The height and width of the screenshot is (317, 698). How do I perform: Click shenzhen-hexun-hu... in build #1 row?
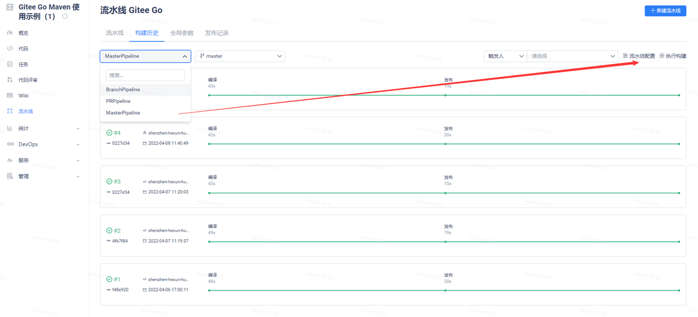[169, 279]
